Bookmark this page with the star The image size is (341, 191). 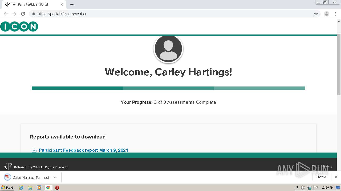pyautogui.click(x=316, y=14)
